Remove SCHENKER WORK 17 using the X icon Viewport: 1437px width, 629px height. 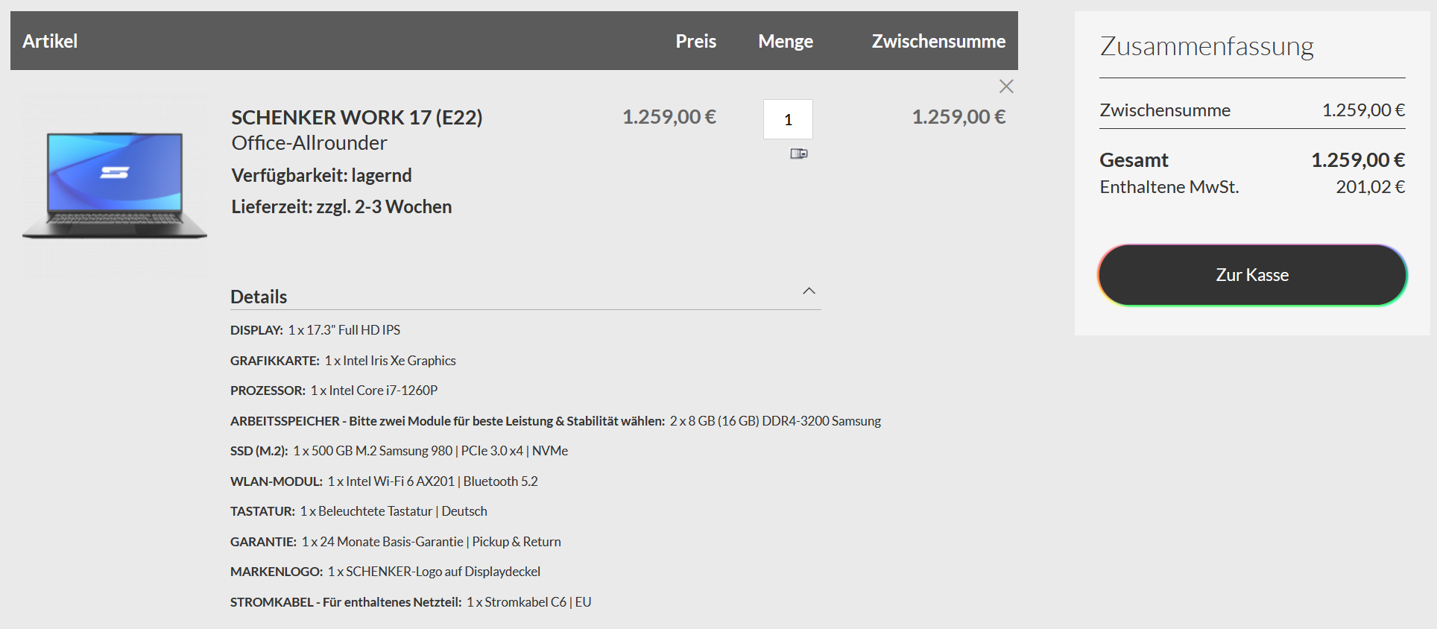point(1006,86)
